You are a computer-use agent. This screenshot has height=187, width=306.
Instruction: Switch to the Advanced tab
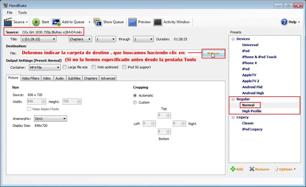tap(108, 78)
